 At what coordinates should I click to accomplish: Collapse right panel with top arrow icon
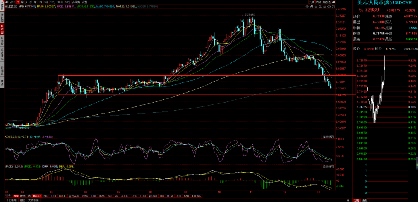(x=334, y=2)
